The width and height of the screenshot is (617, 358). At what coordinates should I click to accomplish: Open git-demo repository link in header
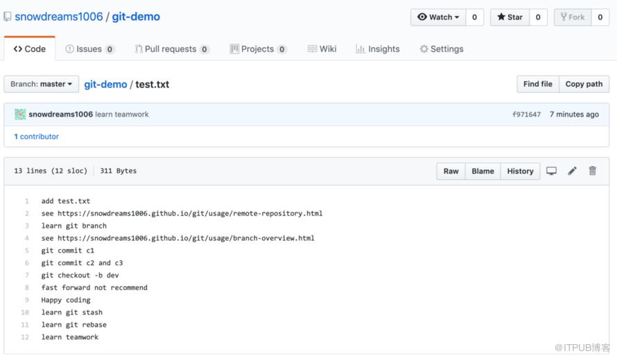(136, 17)
